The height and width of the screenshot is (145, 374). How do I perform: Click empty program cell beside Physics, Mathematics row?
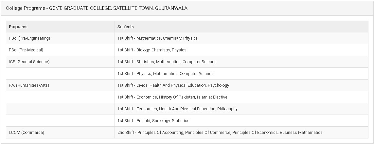[60, 74]
